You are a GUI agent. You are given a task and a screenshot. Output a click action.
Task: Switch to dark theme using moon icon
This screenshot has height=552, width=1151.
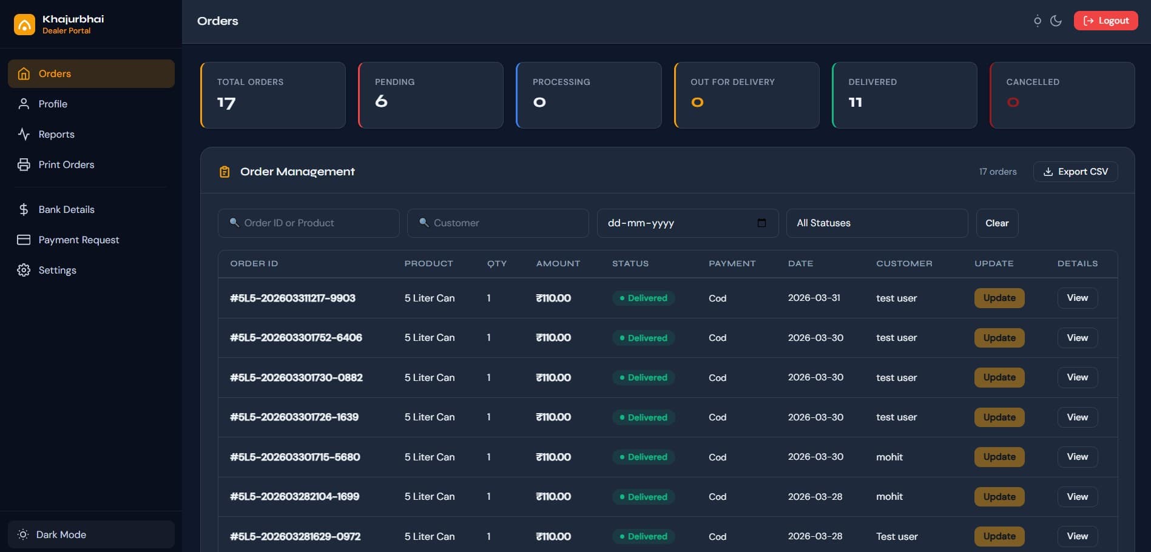click(x=1056, y=21)
